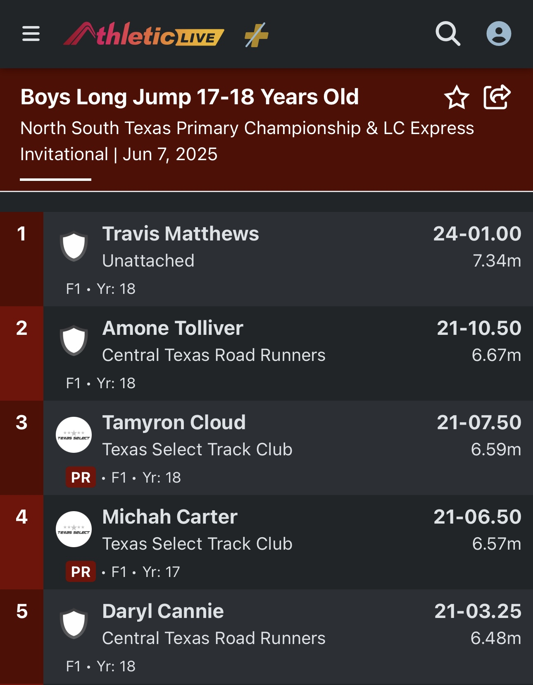Tap Travis Matthews' shield team icon
This screenshot has width=533, height=685.
(x=74, y=246)
